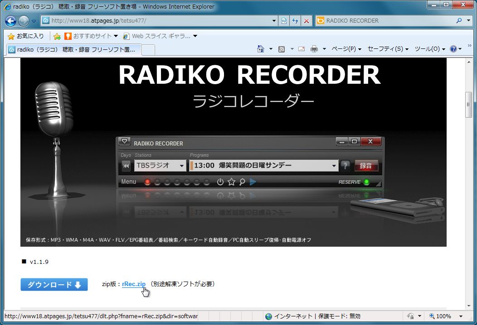477x325 pixels.
Task: Click Add to Favorites Bar star icon
Action: point(57,37)
